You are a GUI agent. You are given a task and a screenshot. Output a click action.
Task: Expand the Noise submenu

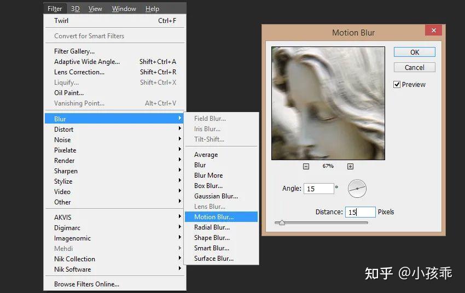click(x=114, y=139)
